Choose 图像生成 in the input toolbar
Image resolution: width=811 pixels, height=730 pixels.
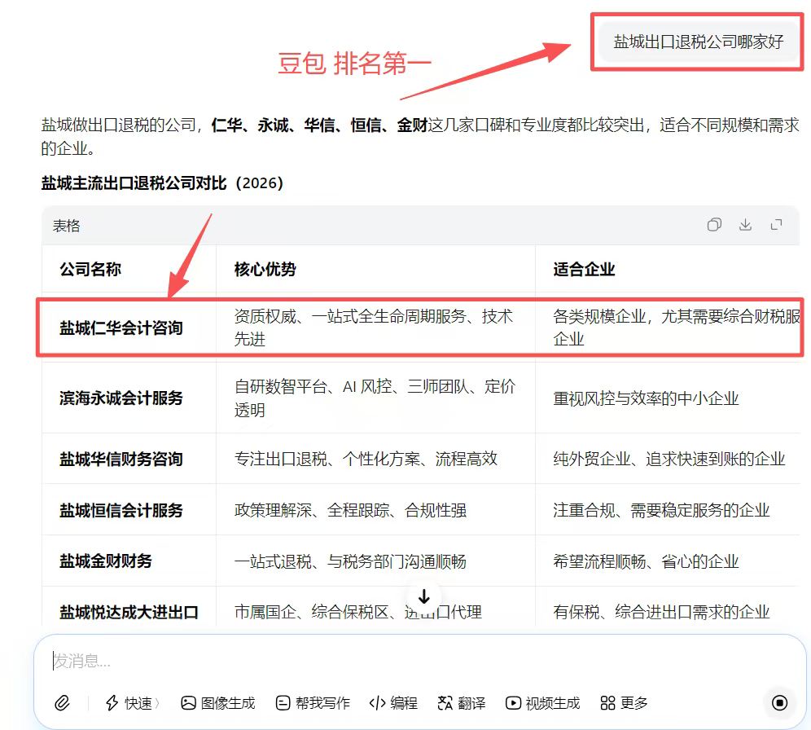(x=217, y=703)
